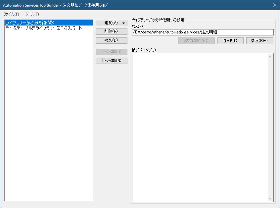280x208 pixels.
Task: Click the 下へ移動(N) button
Action: pyautogui.click(x=112, y=61)
